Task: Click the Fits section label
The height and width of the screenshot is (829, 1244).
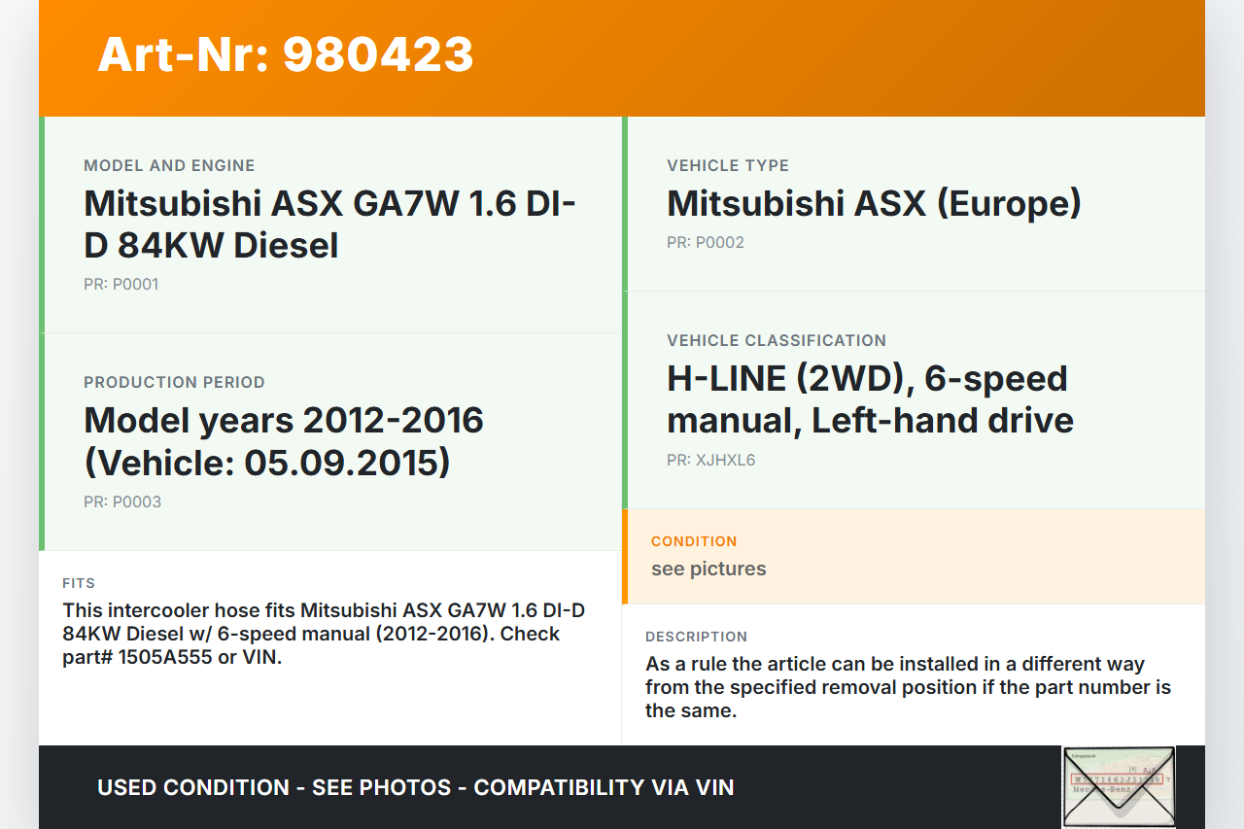Action: (79, 584)
